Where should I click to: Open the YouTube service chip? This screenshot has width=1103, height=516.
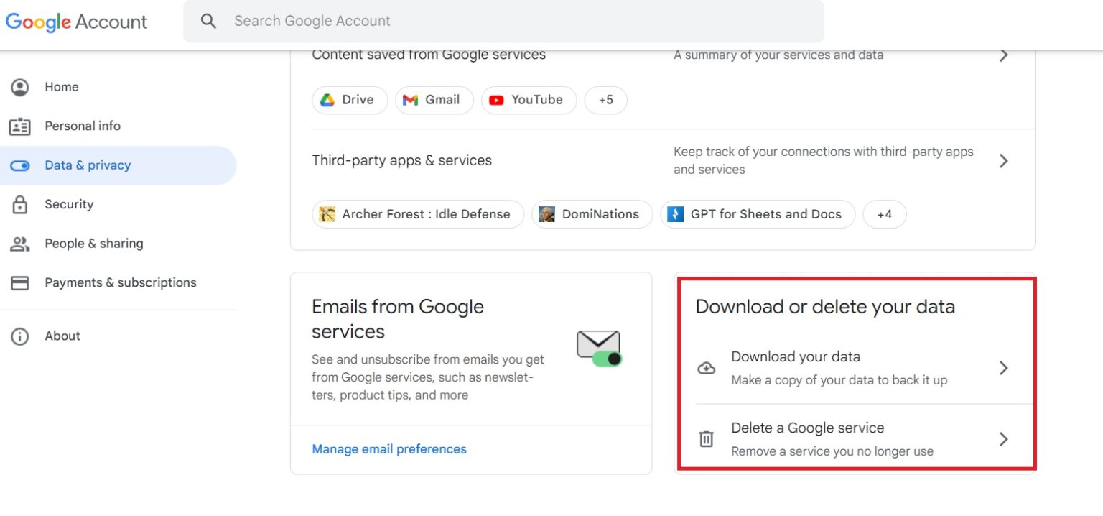[529, 100]
